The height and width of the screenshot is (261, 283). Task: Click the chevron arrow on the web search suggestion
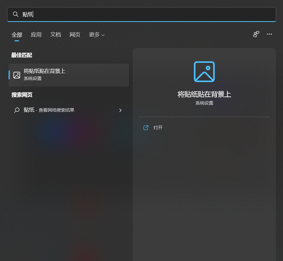(120, 110)
